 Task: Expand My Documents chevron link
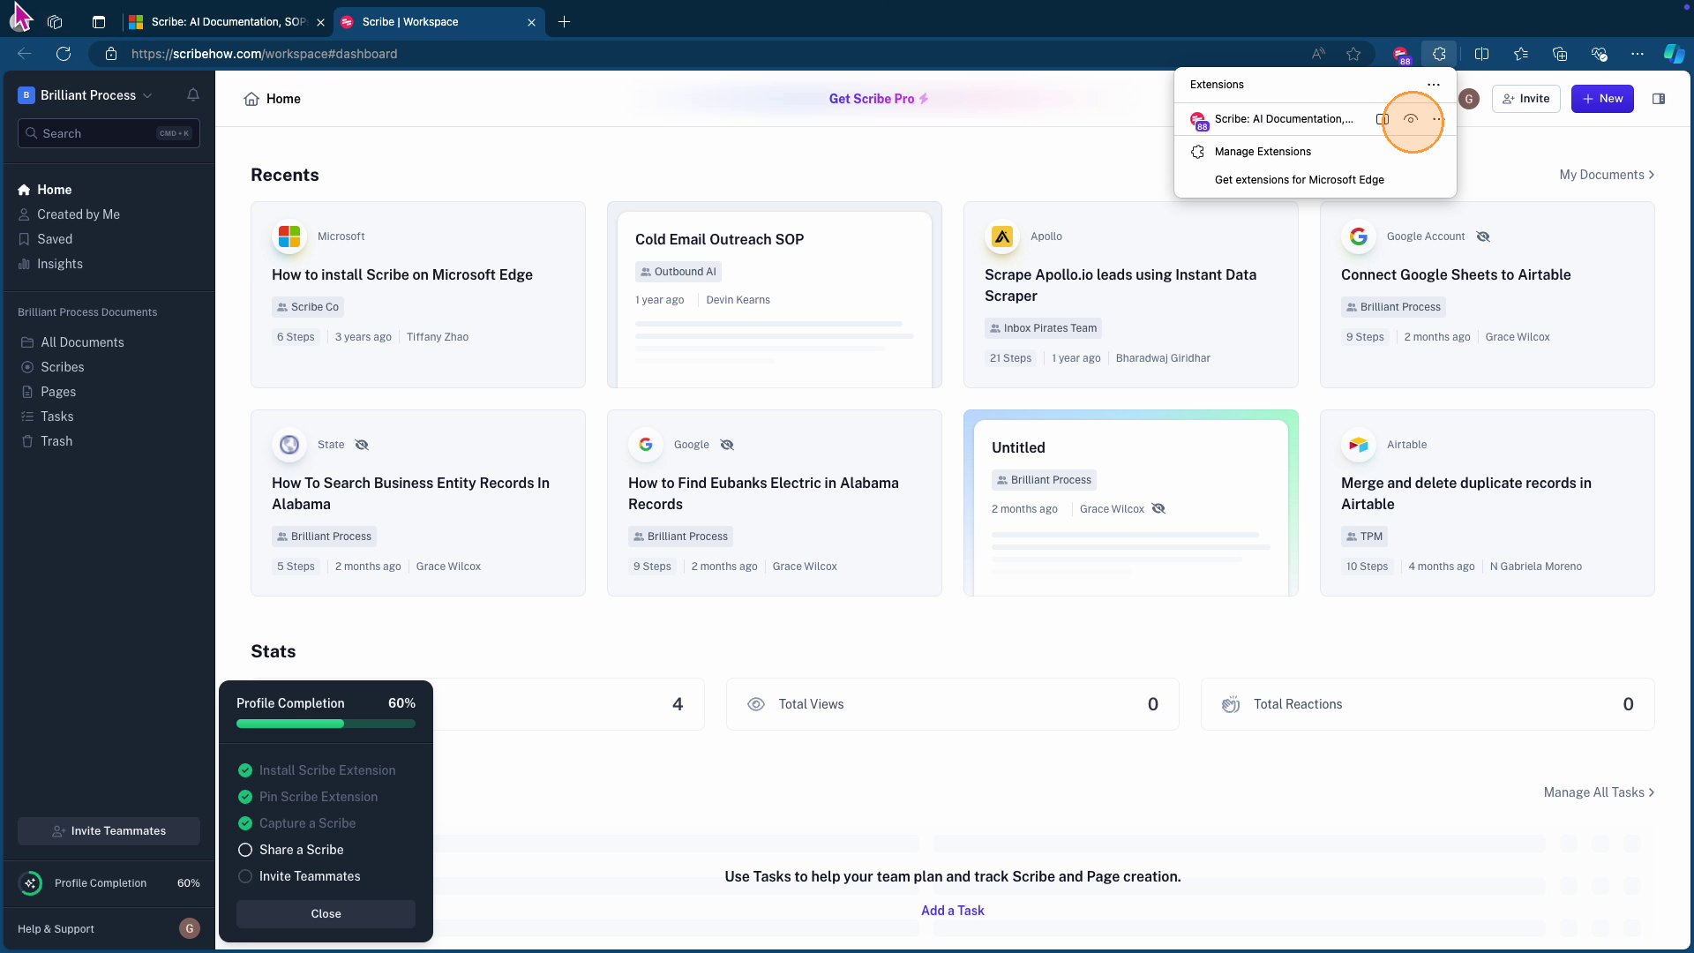pos(1606,175)
